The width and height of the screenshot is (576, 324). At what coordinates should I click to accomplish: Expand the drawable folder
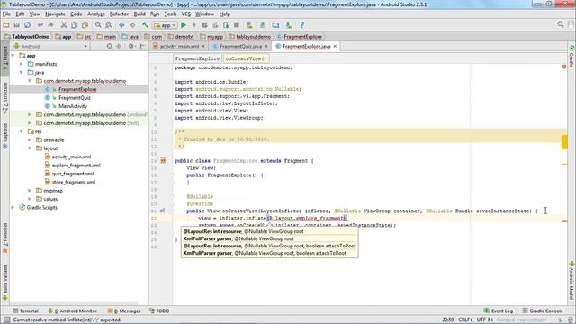point(30,140)
